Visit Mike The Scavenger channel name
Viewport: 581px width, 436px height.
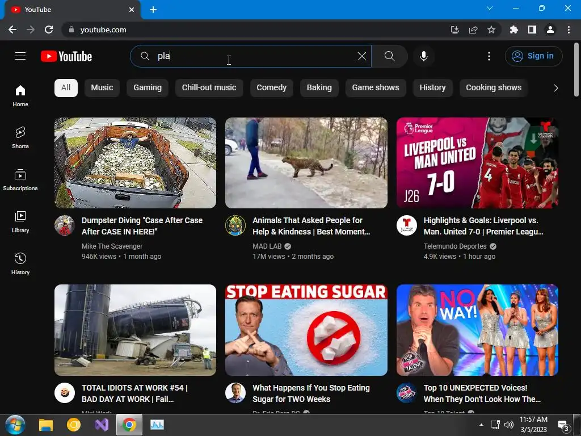point(112,246)
